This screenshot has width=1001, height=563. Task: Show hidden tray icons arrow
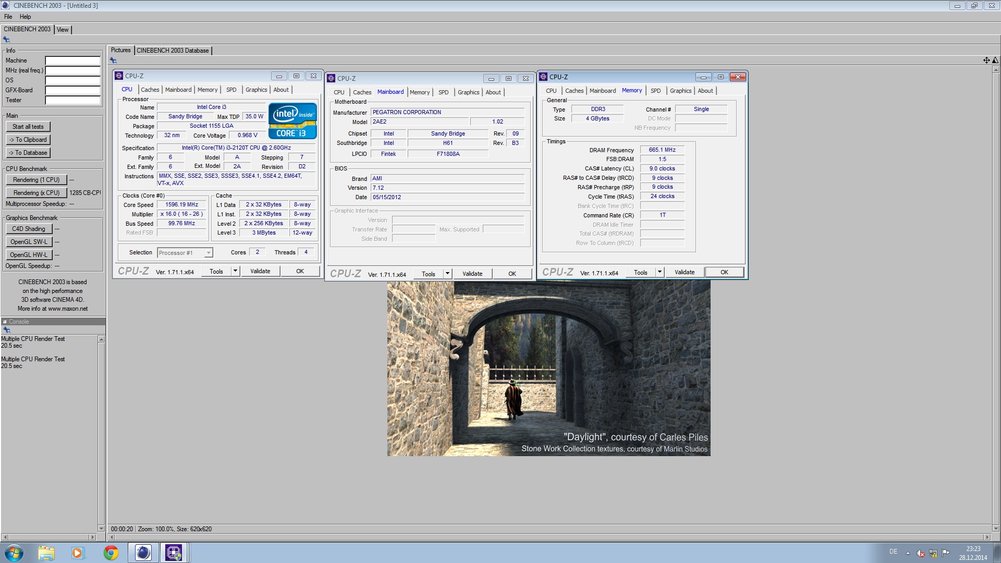coord(908,553)
